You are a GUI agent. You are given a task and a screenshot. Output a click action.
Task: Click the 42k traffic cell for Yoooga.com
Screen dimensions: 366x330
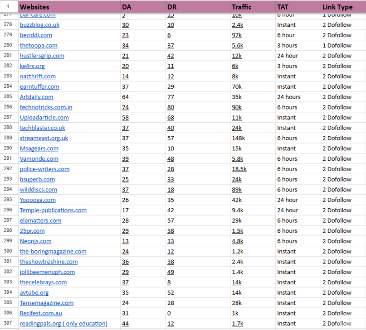[253, 200]
